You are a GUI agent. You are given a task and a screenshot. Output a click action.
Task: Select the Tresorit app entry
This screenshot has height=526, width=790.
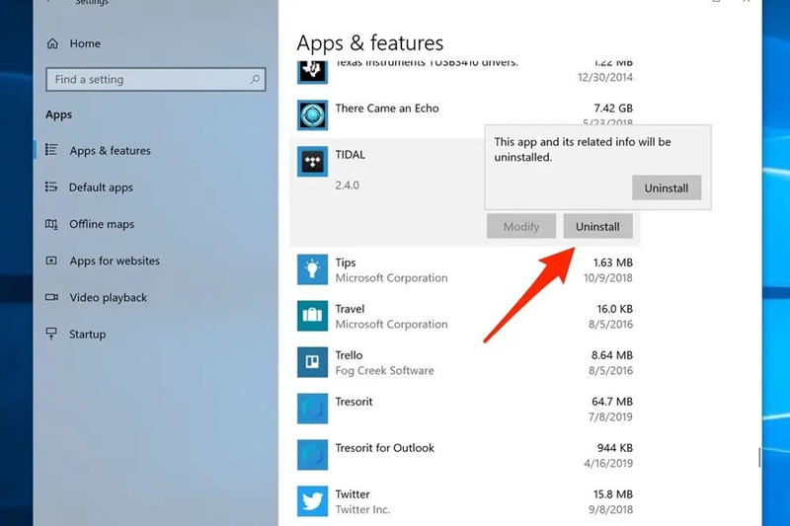(464, 409)
